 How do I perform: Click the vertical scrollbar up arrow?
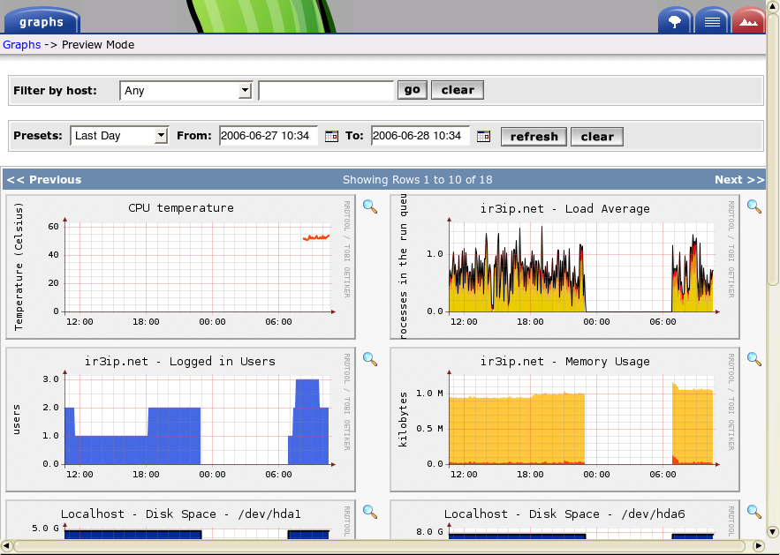point(773,6)
